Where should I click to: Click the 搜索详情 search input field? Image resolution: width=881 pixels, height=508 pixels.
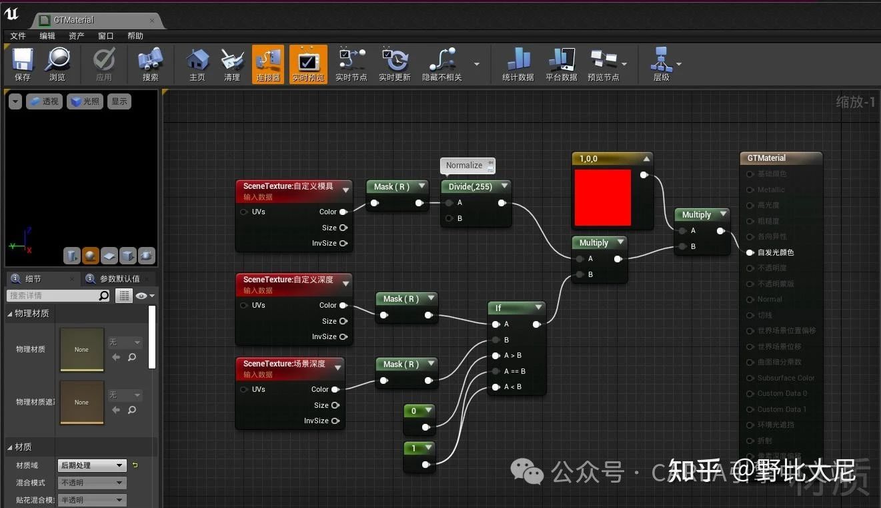coord(53,296)
